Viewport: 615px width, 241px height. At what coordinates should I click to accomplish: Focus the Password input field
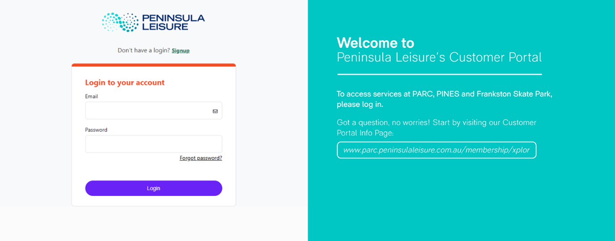[x=153, y=144]
